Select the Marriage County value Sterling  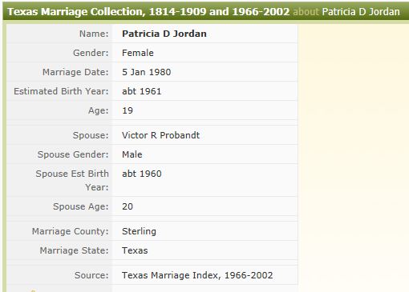click(x=139, y=231)
